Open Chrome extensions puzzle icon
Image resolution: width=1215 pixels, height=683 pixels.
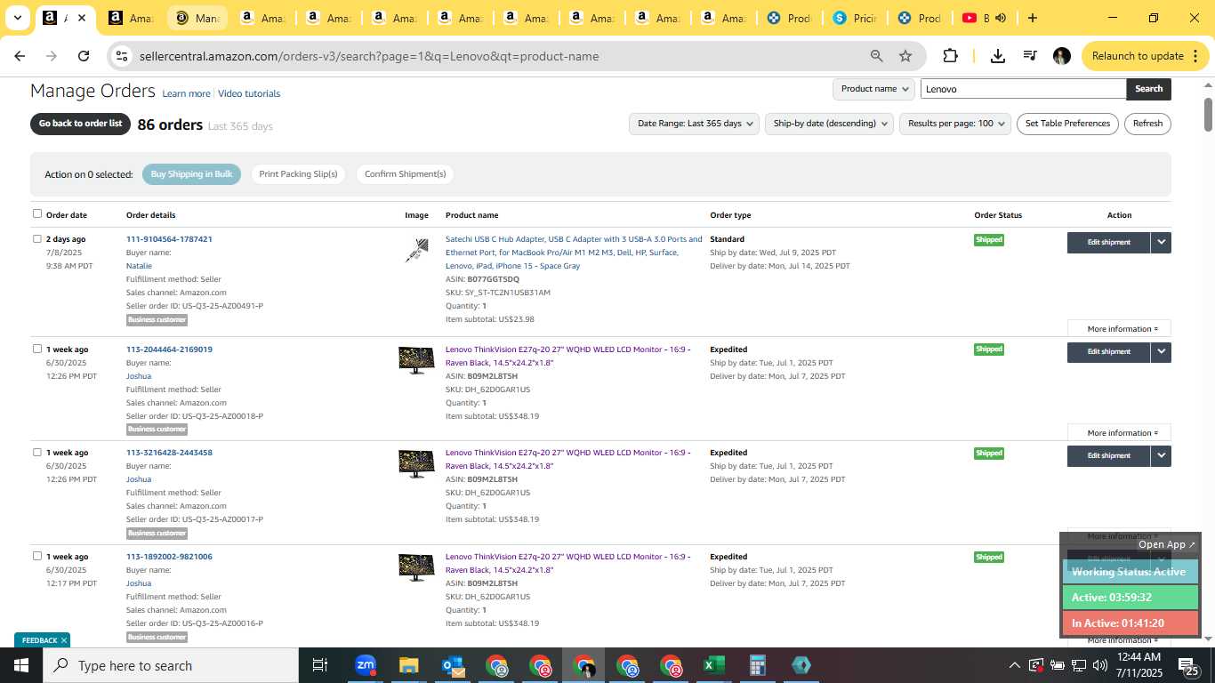[x=950, y=56]
